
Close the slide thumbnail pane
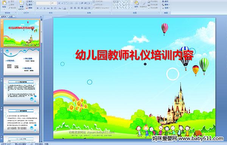41,17
